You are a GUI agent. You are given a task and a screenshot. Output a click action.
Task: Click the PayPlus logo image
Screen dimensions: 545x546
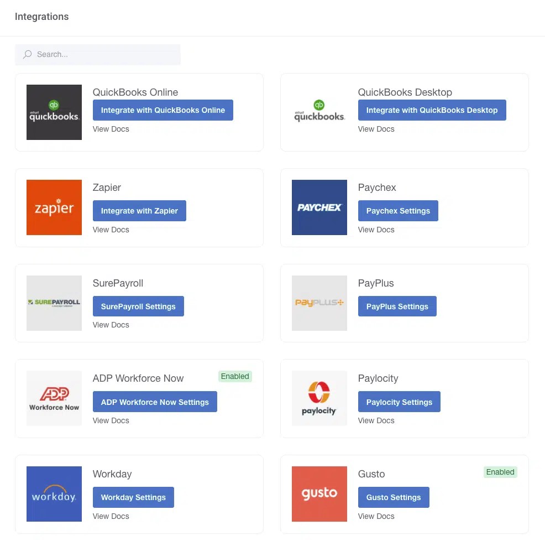point(319,303)
